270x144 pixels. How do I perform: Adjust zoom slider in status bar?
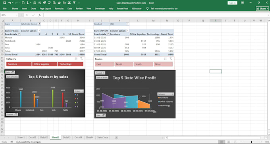tap(251, 142)
